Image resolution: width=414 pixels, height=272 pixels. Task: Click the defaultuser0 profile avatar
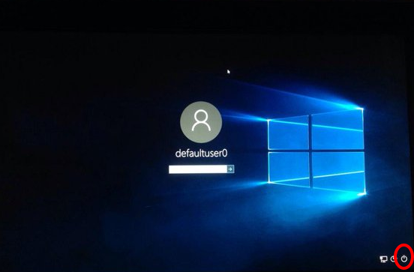tap(201, 122)
